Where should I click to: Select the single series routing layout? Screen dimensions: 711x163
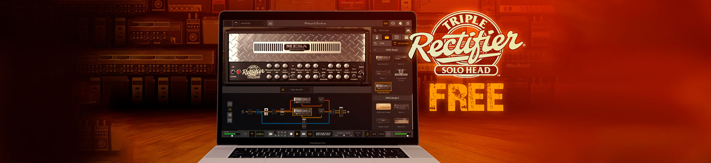[x=230, y=104]
